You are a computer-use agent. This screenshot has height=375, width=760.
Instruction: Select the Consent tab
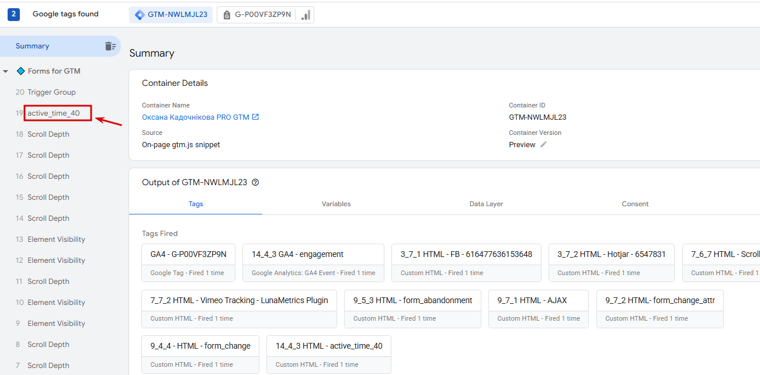click(x=635, y=204)
